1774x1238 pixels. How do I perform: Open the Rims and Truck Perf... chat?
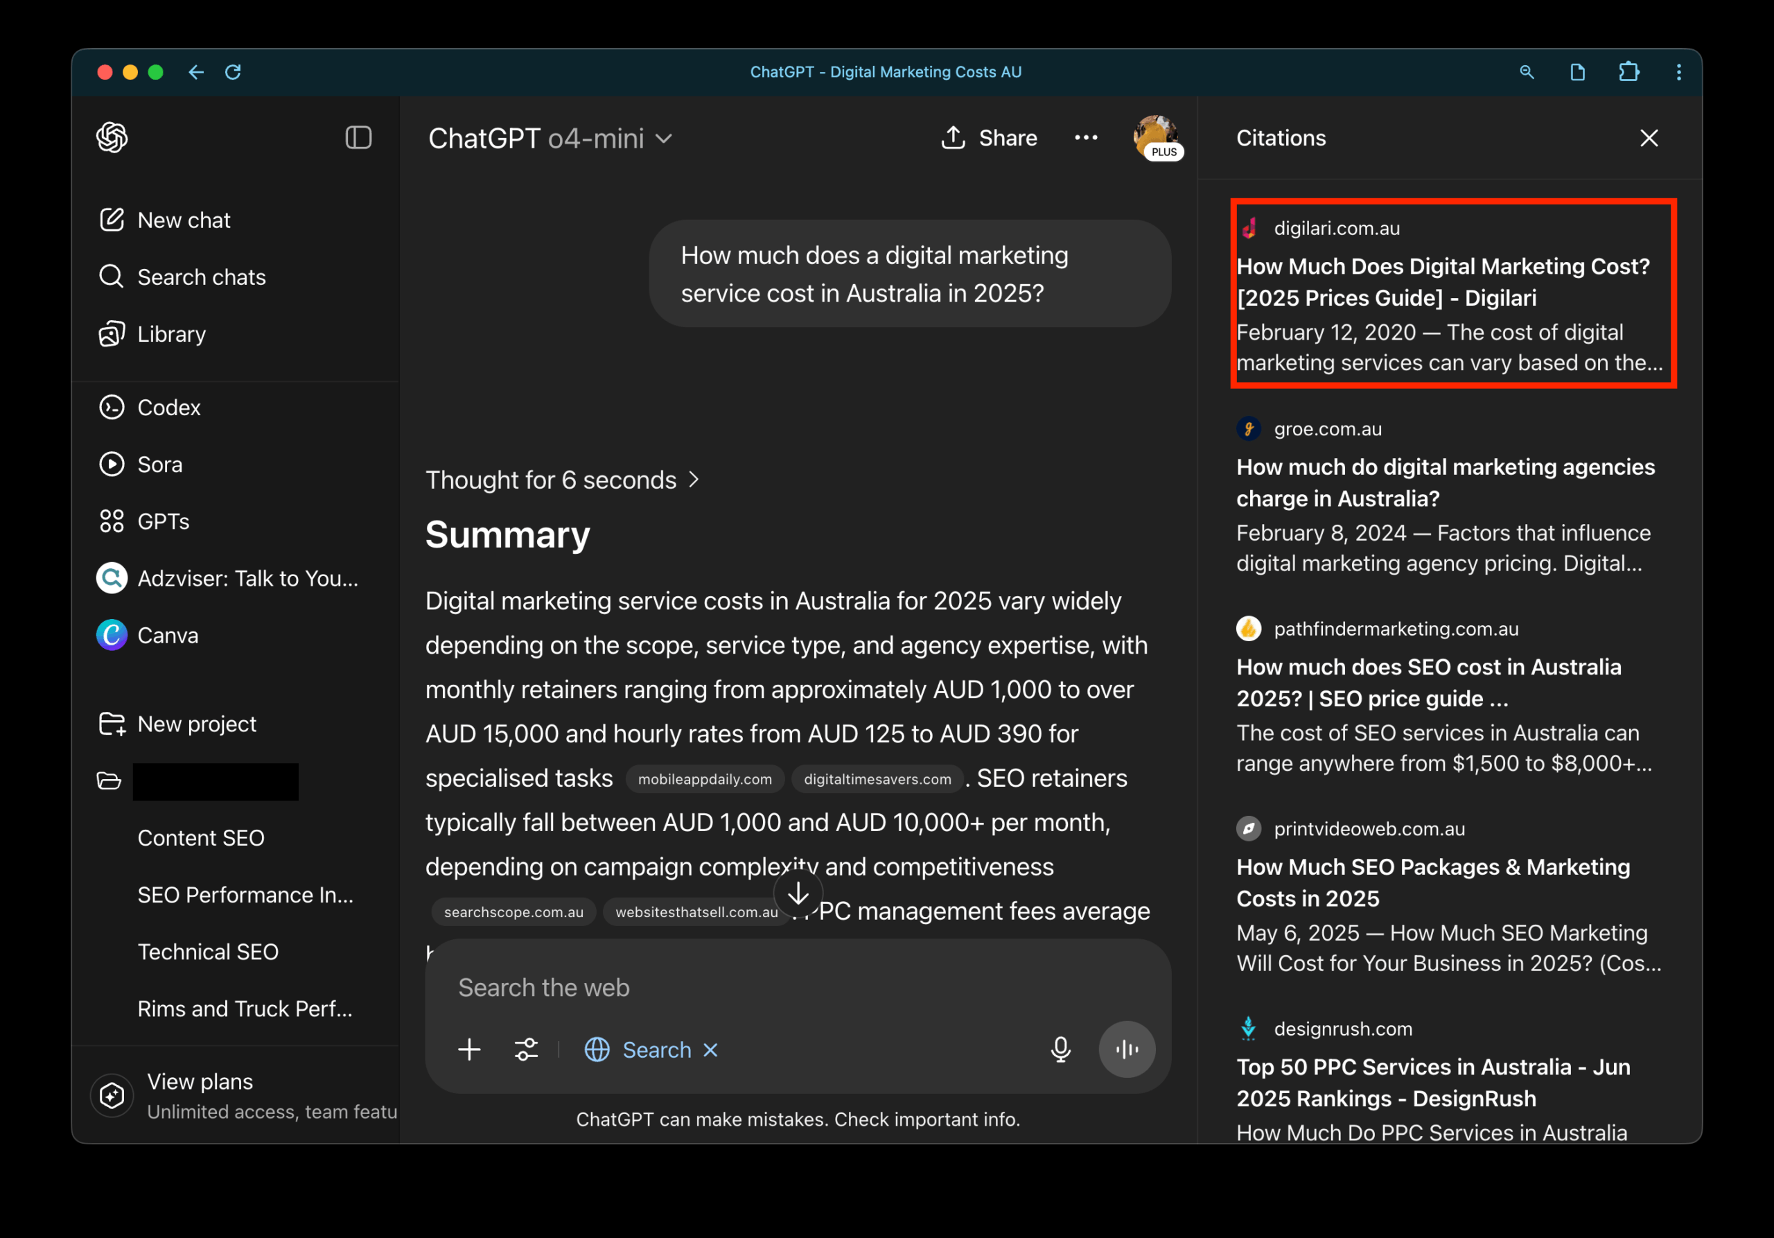coord(245,1009)
